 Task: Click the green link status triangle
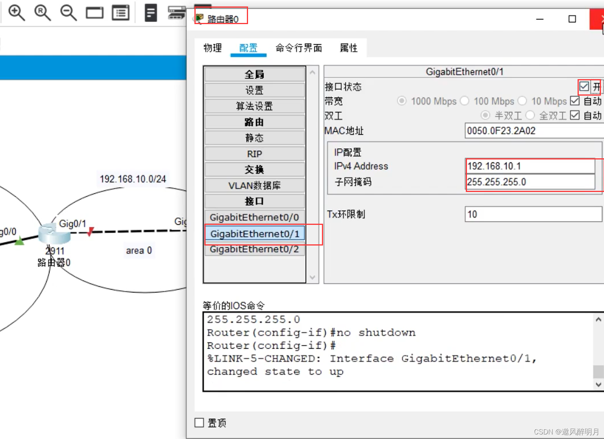[x=19, y=240]
